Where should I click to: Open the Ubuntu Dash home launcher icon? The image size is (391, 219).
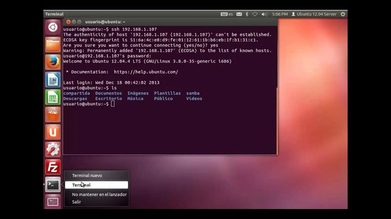coord(53,27)
